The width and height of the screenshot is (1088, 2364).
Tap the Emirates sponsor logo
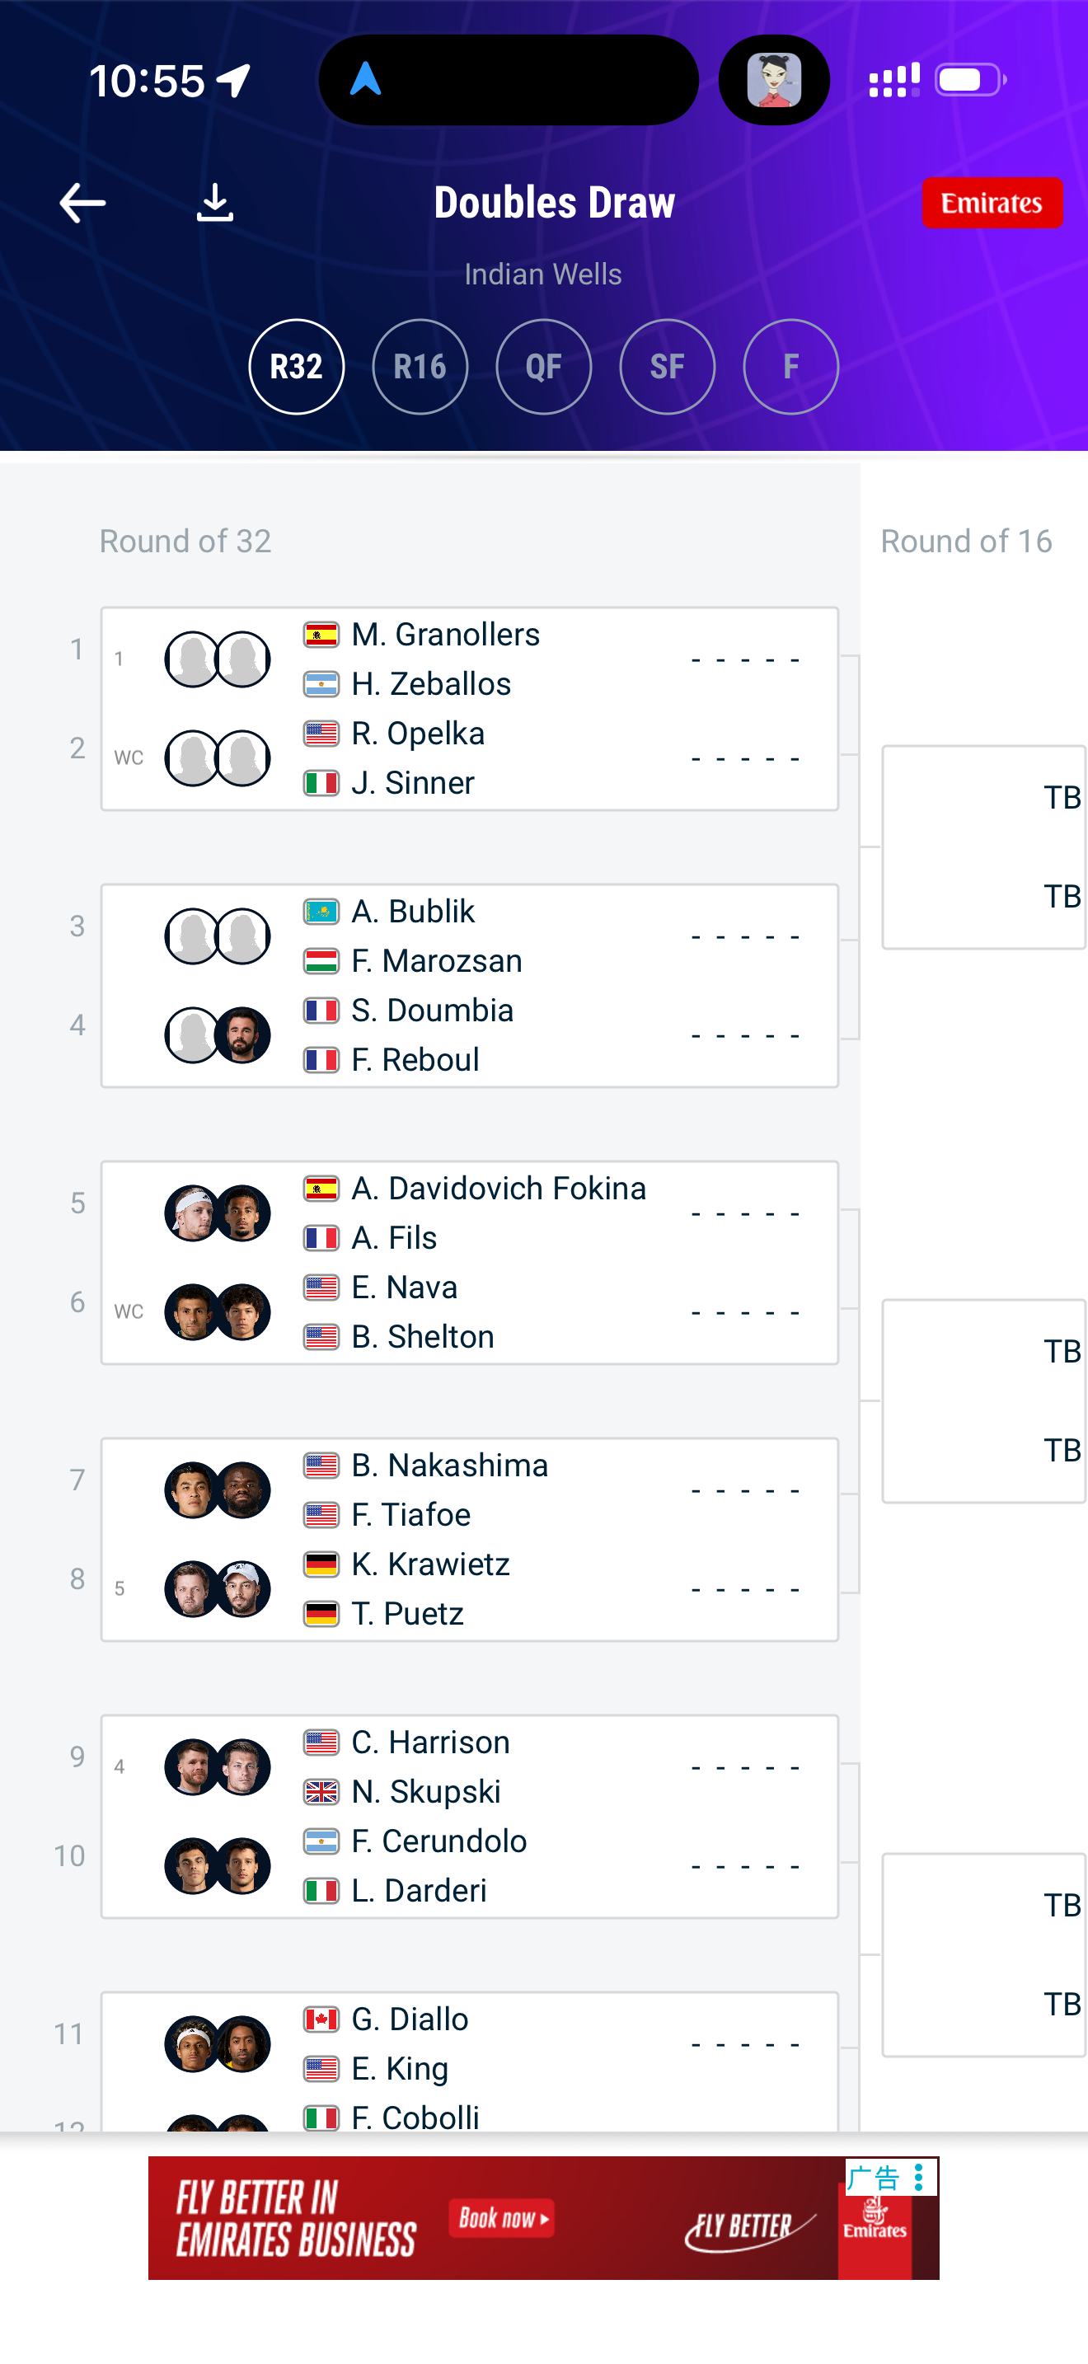coord(992,203)
